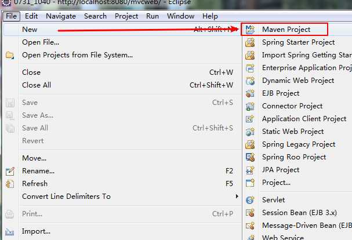This screenshot has width=352, height=240.
Task: Click the Import Spring Getting Started icon
Action: click(x=250, y=55)
